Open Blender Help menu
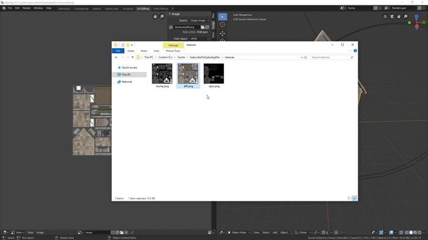 [49, 8]
